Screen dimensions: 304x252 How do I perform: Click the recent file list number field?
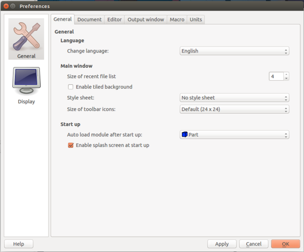(x=276, y=76)
